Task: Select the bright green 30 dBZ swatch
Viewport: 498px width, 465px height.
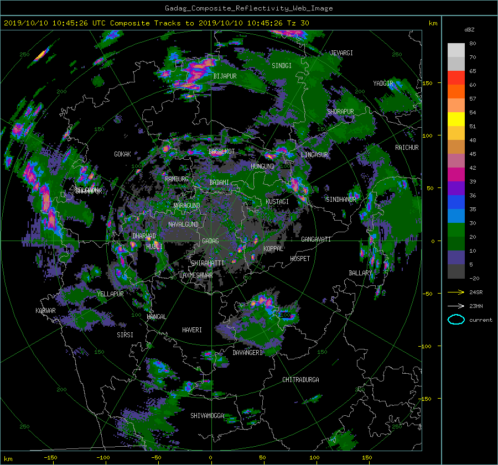Action: 456,230
